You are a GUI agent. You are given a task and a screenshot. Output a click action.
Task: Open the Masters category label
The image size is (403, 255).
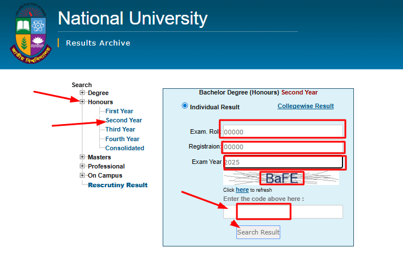(99, 157)
